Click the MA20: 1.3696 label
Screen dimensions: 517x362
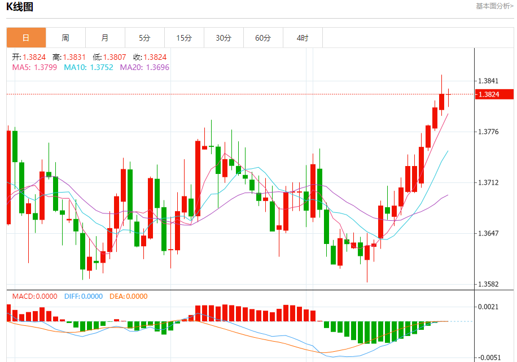144,67
